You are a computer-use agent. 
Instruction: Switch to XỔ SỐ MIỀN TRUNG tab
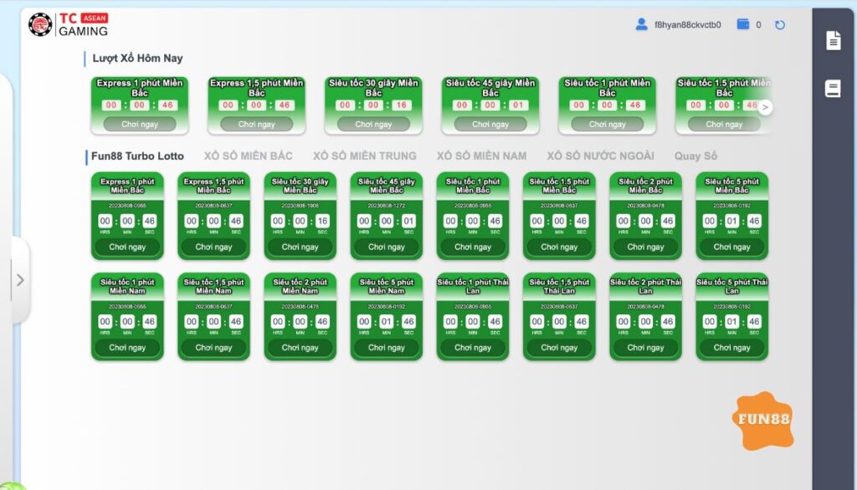tap(365, 156)
